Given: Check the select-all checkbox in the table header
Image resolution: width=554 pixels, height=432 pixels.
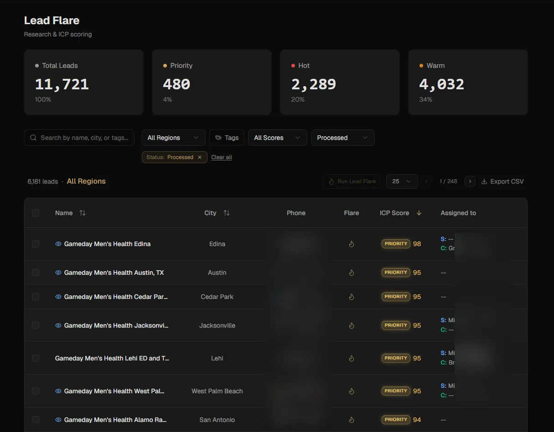Looking at the screenshot, I should (36, 212).
